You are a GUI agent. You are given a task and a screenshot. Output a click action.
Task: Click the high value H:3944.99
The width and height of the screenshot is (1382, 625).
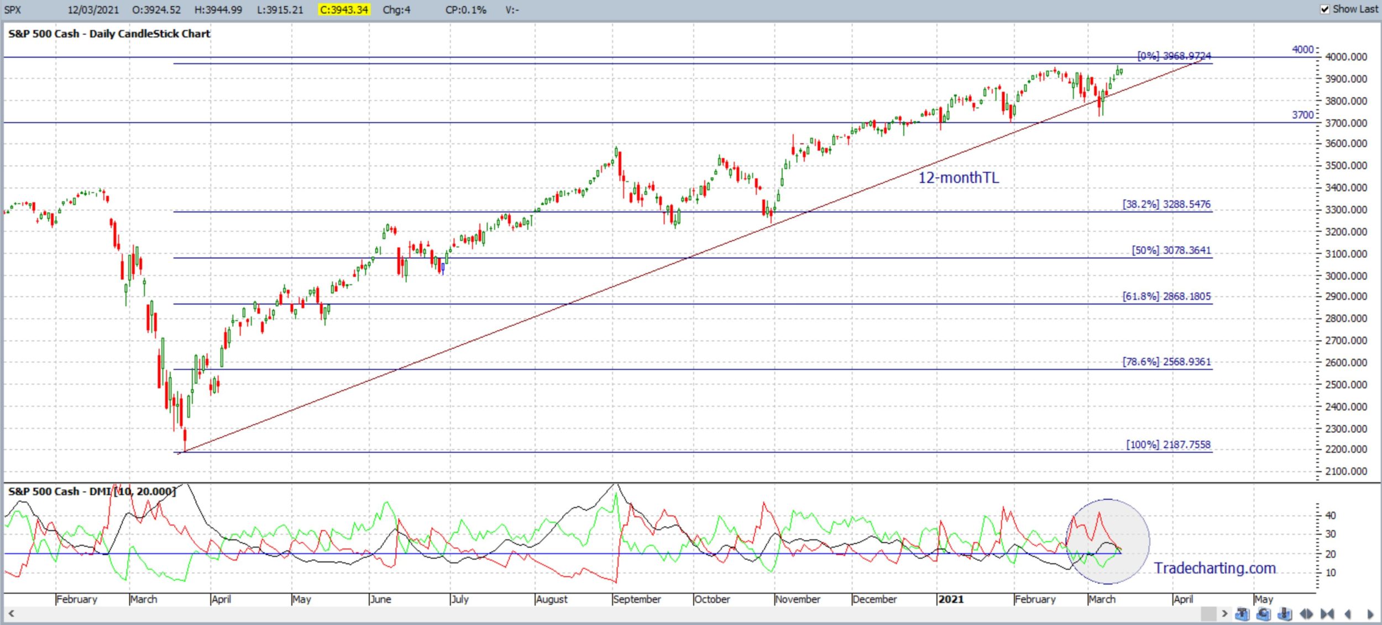click(218, 9)
